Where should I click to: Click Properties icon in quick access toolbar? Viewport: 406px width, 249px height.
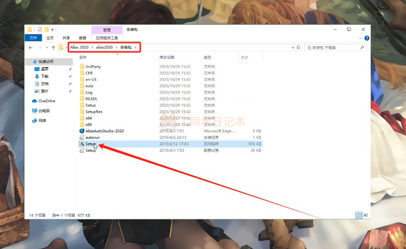(x=40, y=30)
